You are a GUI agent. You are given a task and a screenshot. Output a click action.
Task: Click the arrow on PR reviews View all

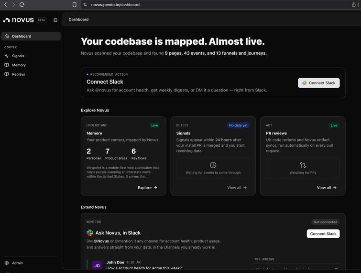(335, 188)
